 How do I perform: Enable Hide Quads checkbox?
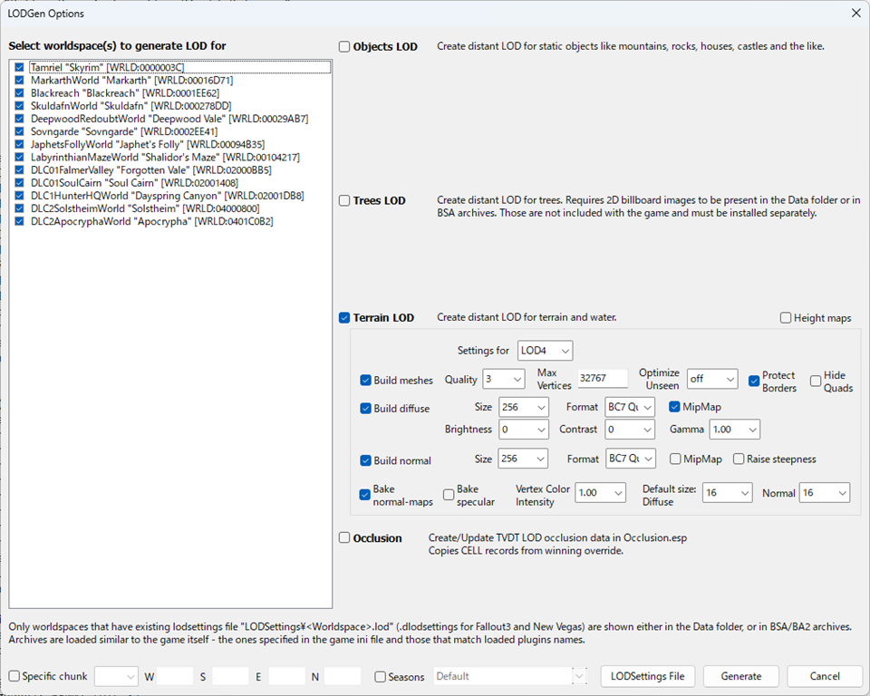coord(816,382)
